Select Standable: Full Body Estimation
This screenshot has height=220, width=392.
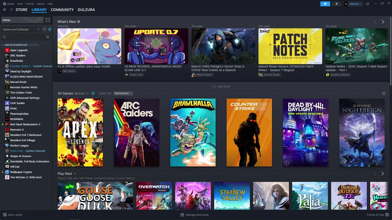click(x=30, y=161)
